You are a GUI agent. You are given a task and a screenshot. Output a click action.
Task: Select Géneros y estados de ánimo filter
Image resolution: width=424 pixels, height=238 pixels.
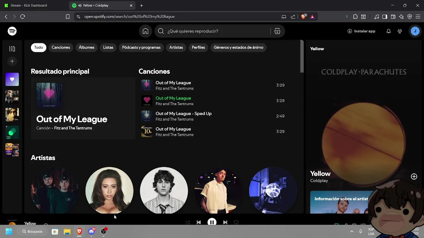click(238, 47)
